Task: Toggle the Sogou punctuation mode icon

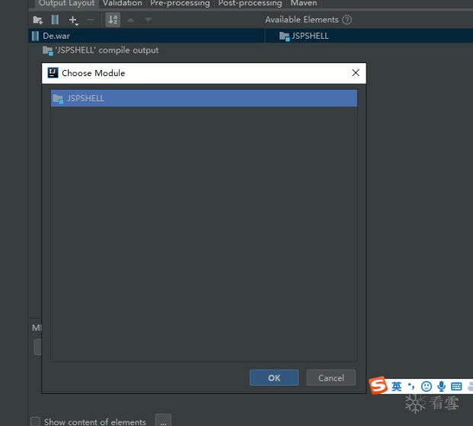Action: pyautogui.click(x=411, y=386)
